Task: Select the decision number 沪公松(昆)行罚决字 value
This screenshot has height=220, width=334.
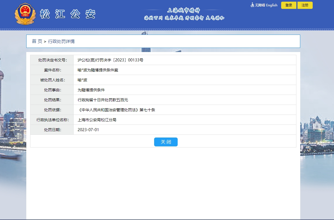Action: pos(110,60)
